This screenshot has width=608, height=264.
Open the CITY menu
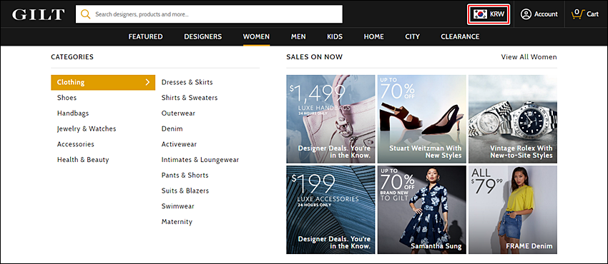click(412, 36)
